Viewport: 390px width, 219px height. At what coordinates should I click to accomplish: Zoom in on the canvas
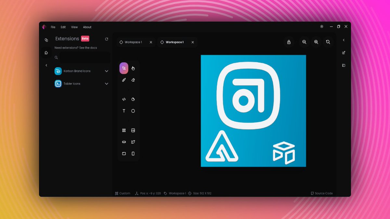click(316, 42)
